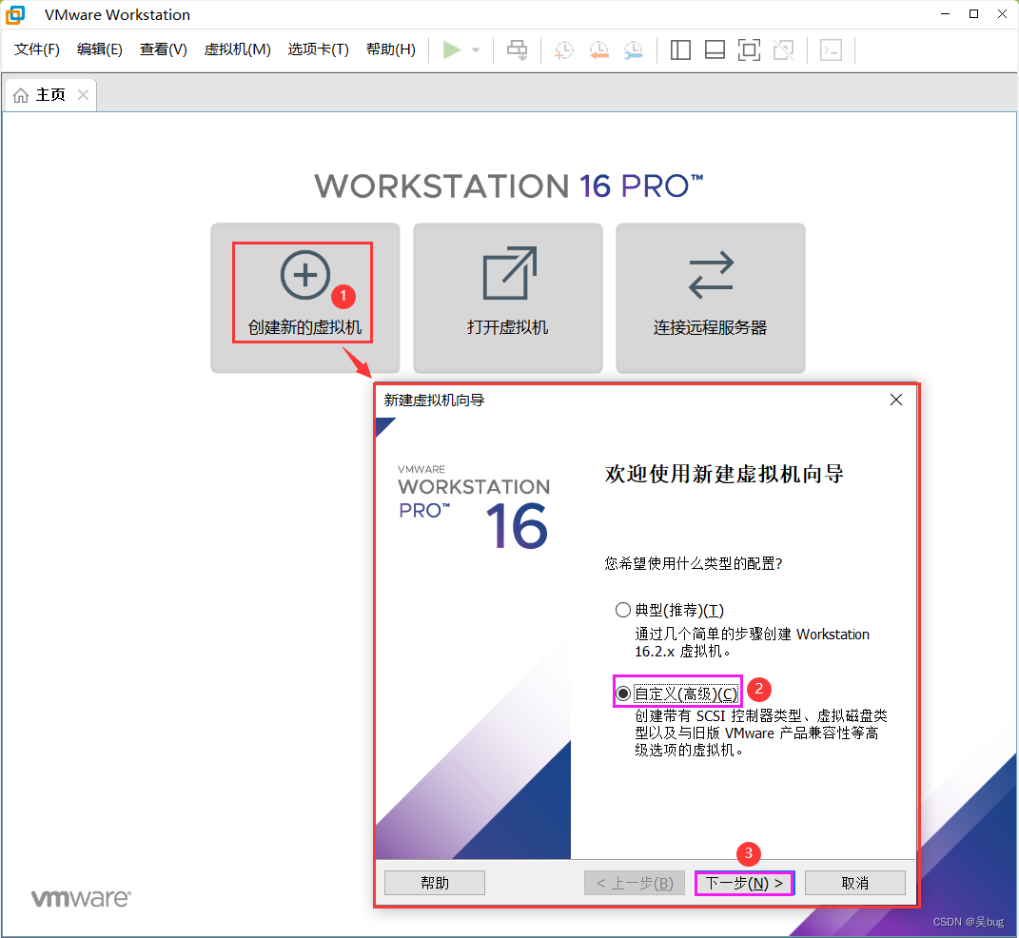
Task: Click the full screen mode icon
Action: [x=750, y=50]
